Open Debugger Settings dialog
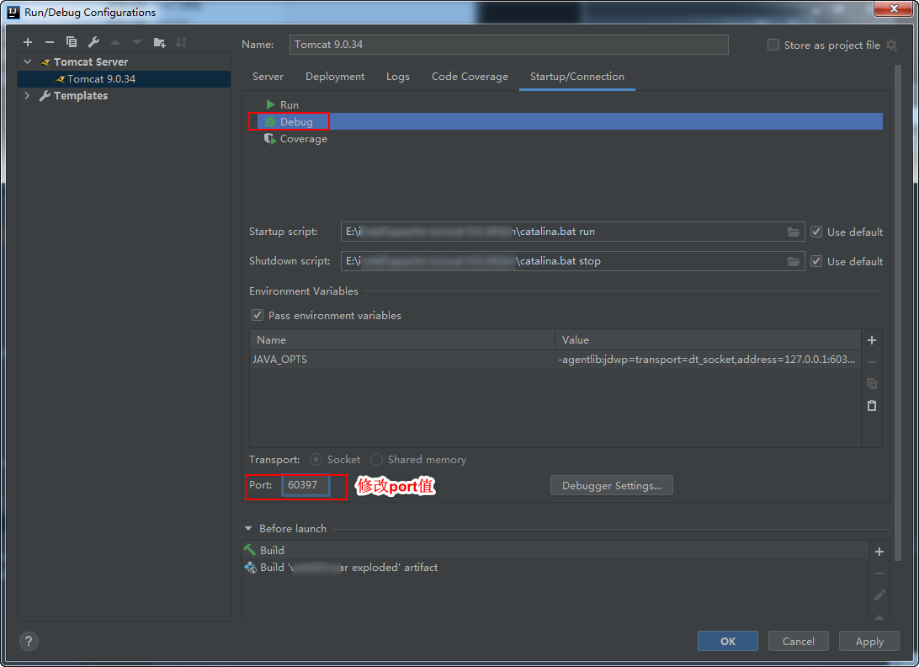 tap(611, 486)
